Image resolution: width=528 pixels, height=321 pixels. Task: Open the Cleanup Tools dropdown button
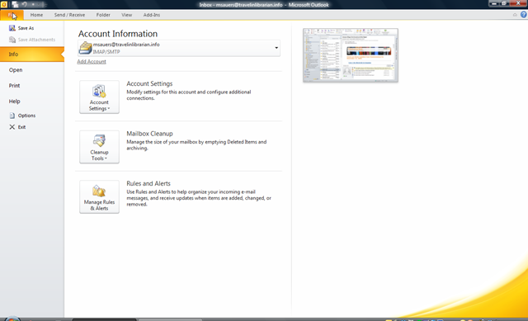click(99, 147)
